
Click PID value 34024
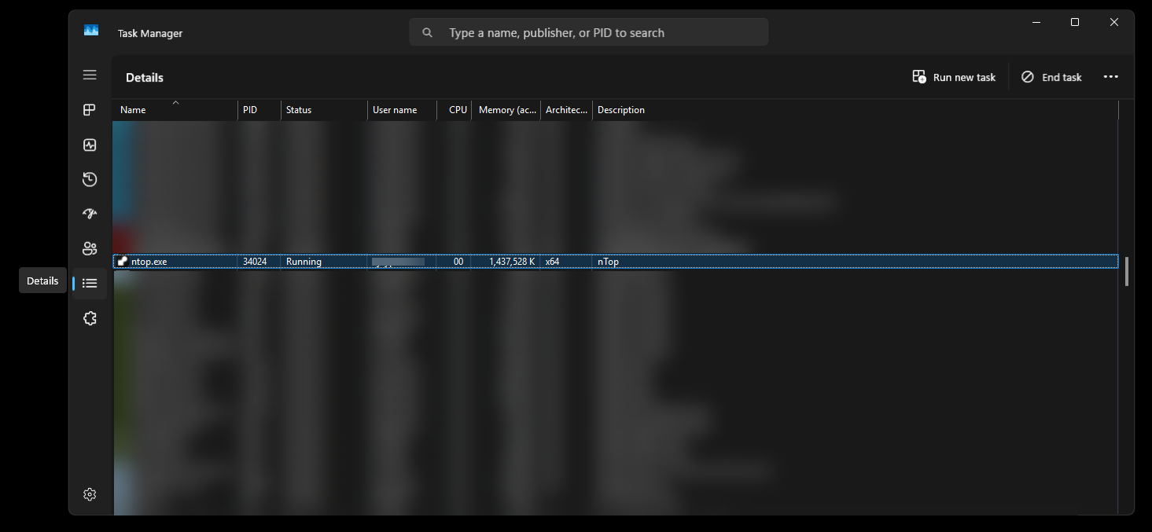pyautogui.click(x=255, y=262)
